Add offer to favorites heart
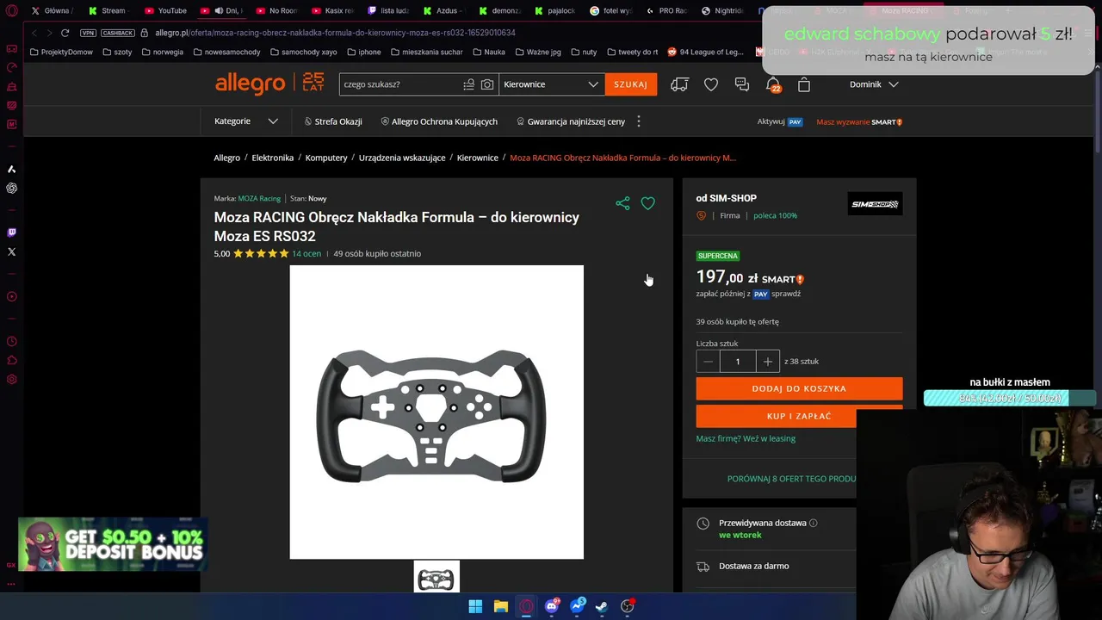Screen dimensions: 1102x620 click(648, 203)
